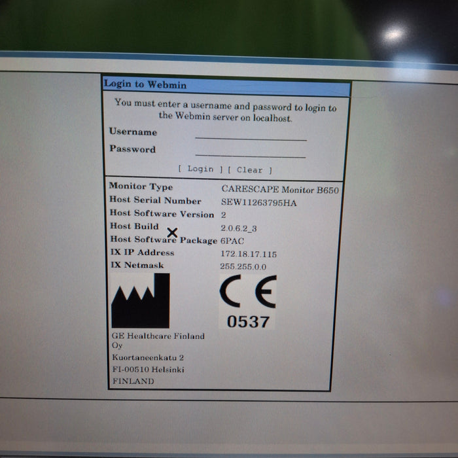Click the Host Software Version label
This screenshot has height=458, width=458.
[162, 213]
